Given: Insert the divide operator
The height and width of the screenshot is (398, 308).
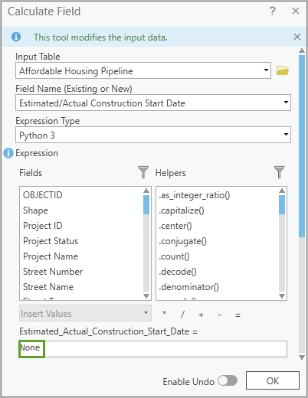Looking at the screenshot, I should [x=182, y=315].
